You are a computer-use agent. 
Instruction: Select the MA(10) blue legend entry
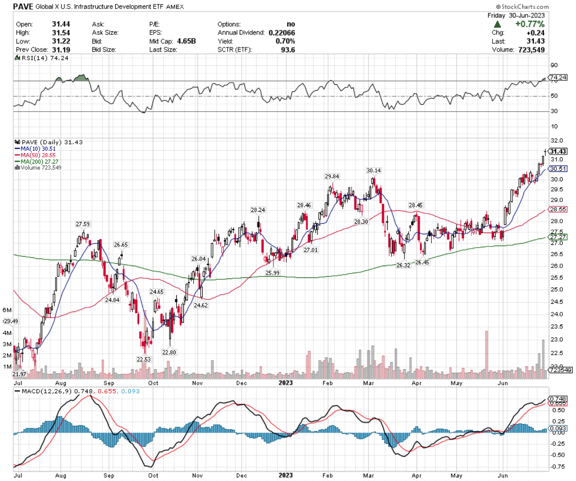(35, 149)
